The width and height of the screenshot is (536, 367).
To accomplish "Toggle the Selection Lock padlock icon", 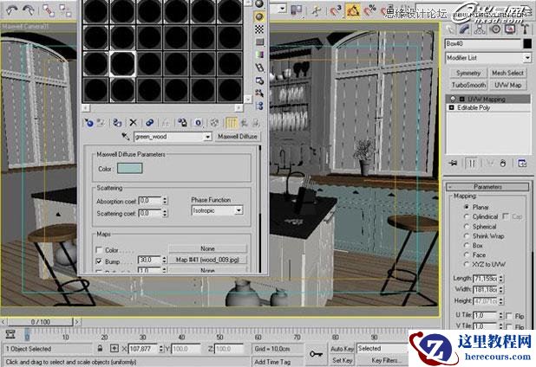I will (x=100, y=348).
